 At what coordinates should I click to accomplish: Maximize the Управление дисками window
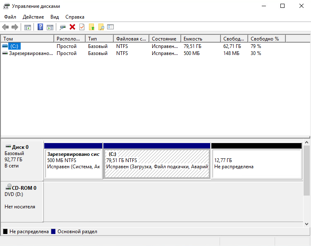coord(282,6)
